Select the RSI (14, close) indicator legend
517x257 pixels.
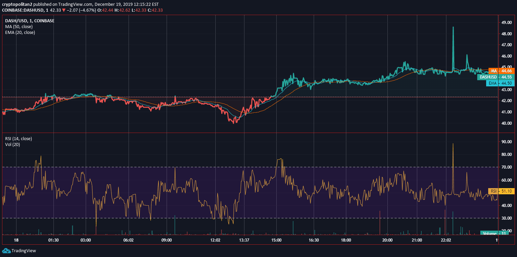pyautogui.click(x=19, y=138)
